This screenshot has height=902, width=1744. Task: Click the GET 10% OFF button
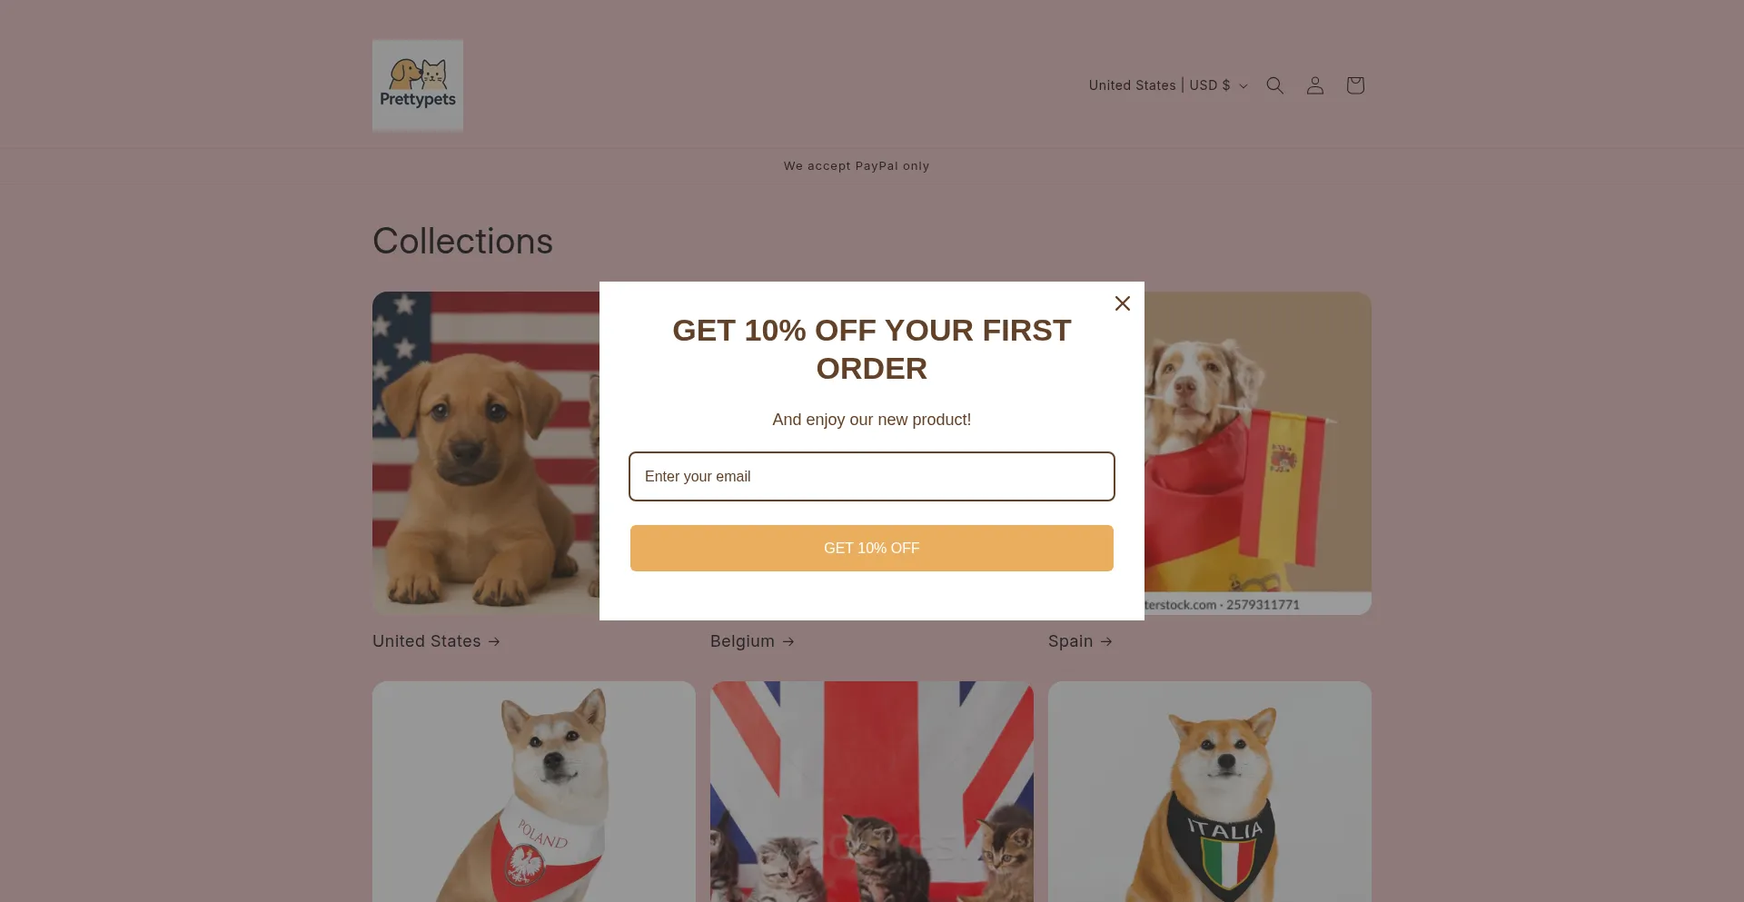[872, 548]
